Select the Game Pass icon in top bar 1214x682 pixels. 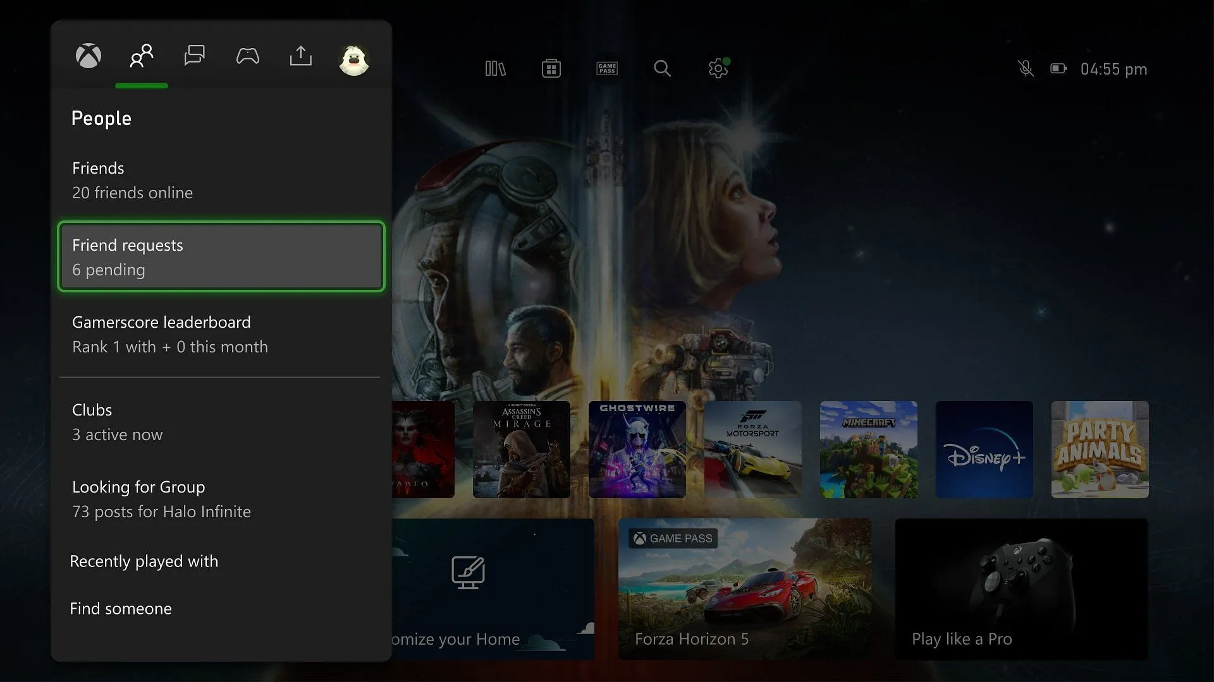(606, 68)
